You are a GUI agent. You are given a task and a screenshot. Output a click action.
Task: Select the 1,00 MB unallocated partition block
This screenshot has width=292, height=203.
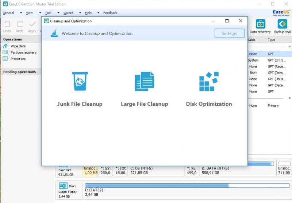point(90,171)
